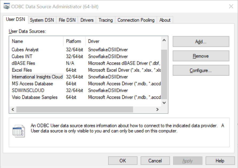Click the Cancel button
The height and width of the screenshot is (168, 238).
point(155,161)
